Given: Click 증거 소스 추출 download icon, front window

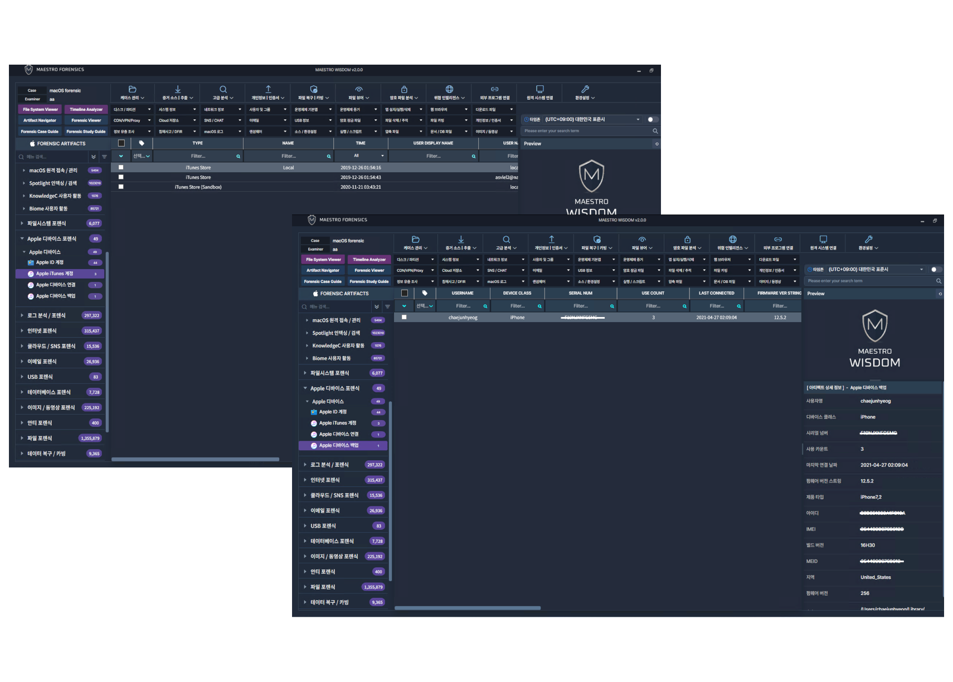Looking at the screenshot, I should point(461,239).
